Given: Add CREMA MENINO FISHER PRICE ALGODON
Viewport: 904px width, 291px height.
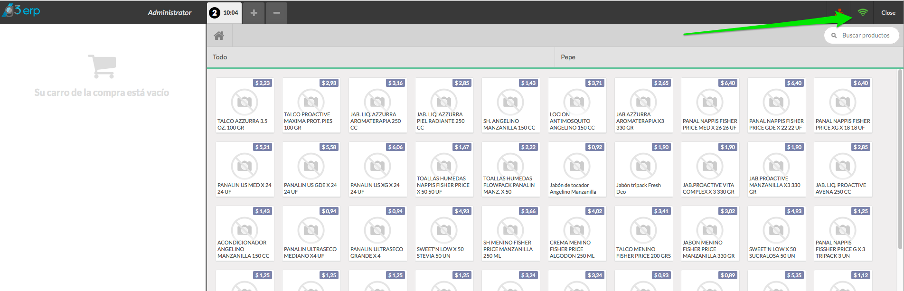Looking at the screenshot, I should pyautogui.click(x=577, y=234).
